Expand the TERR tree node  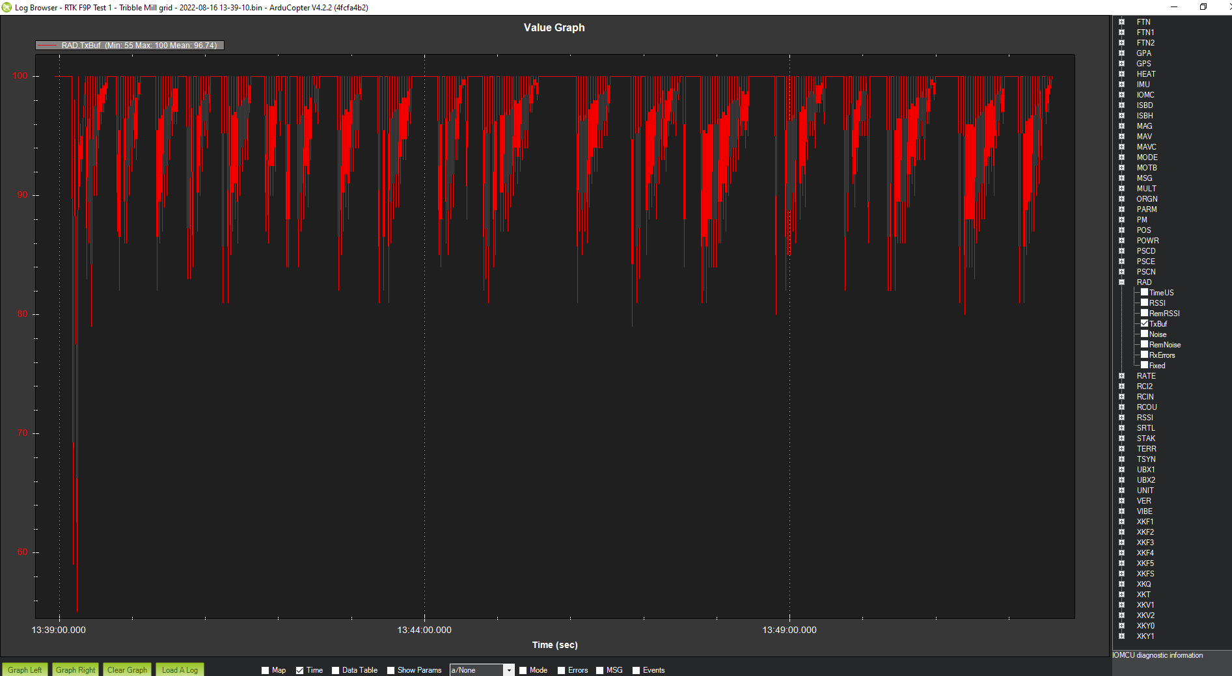[x=1121, y=448]
